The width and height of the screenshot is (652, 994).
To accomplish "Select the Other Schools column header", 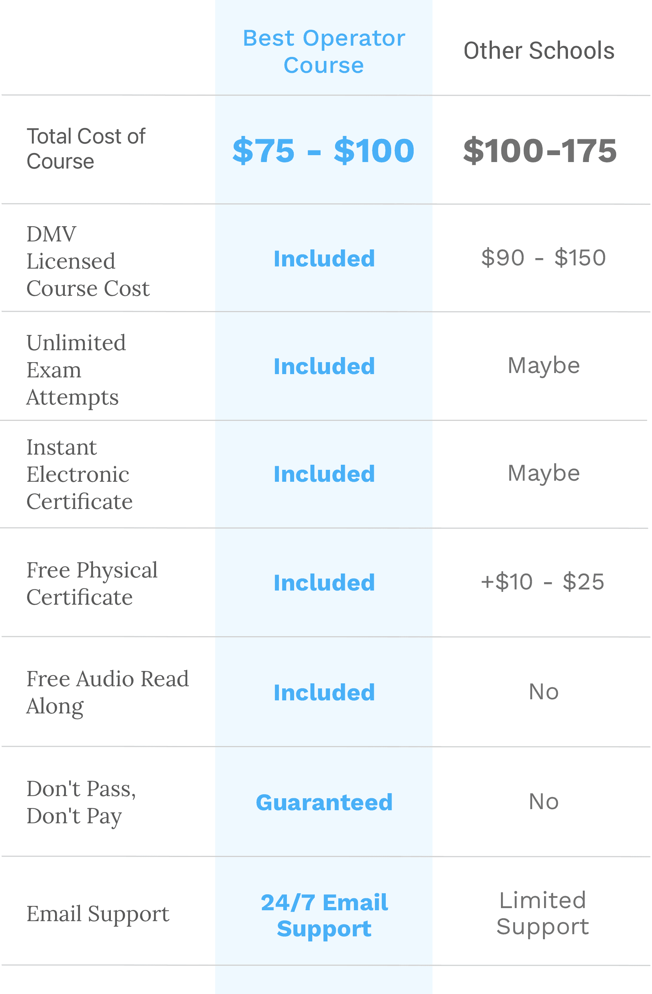I will click(539, 51).
